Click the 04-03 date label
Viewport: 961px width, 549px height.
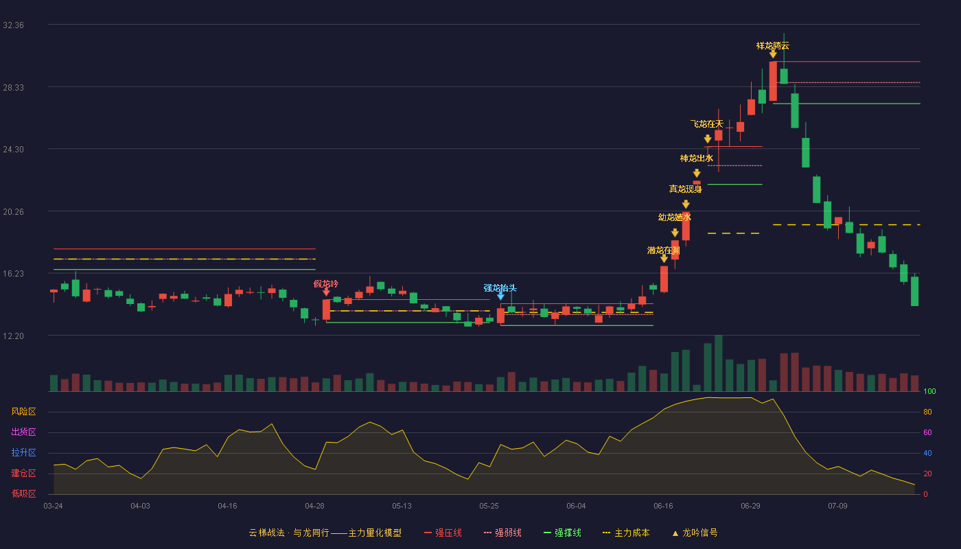140,506
